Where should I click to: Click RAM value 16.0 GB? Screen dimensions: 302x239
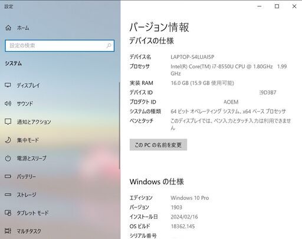tap(202, 83)
